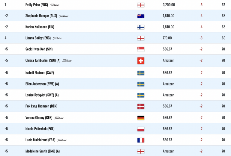Click the Finland flag next to Karina Kukkonen
This screenshot has height=156, width=231.
pos(141,27)
